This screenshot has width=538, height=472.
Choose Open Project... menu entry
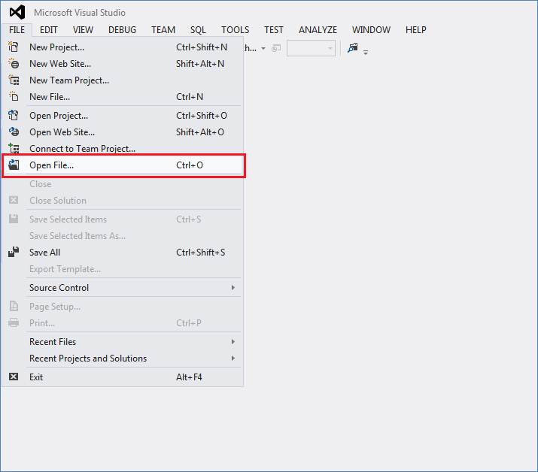click(122, 116)
